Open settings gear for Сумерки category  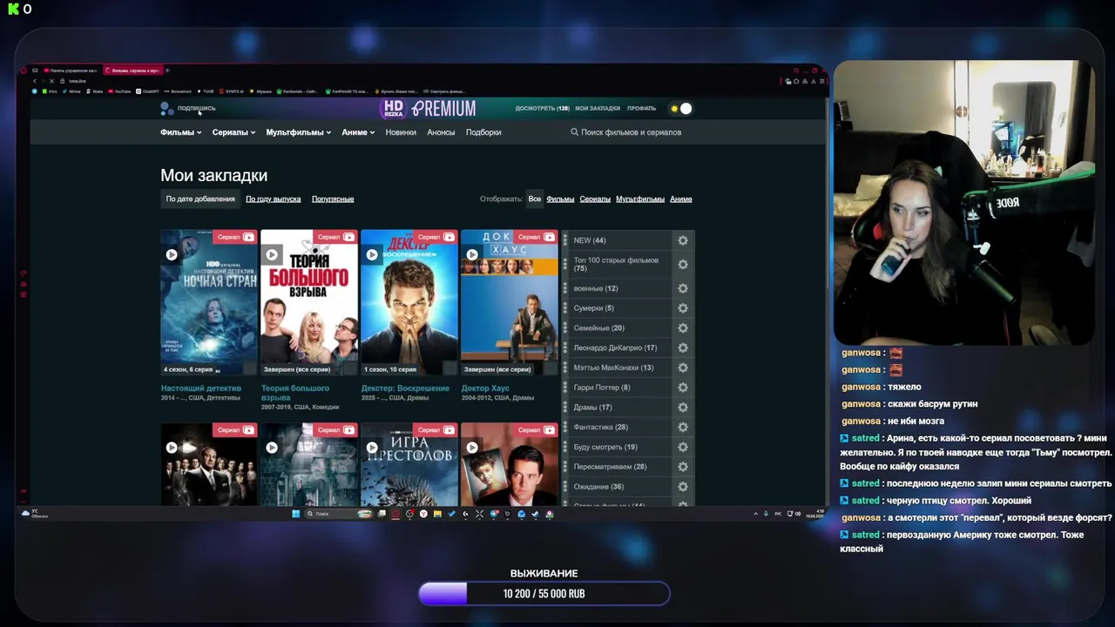click(683, 308)
